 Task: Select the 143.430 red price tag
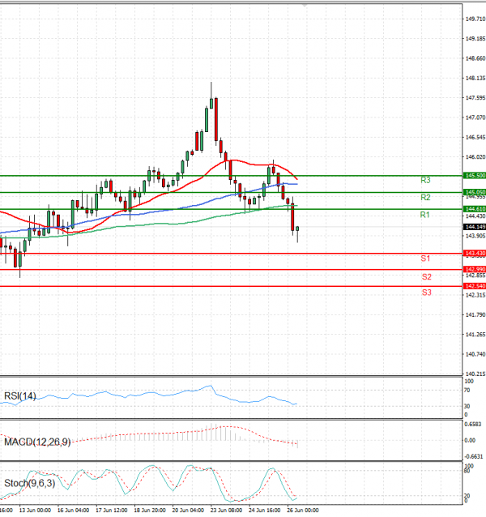(474, 254)
